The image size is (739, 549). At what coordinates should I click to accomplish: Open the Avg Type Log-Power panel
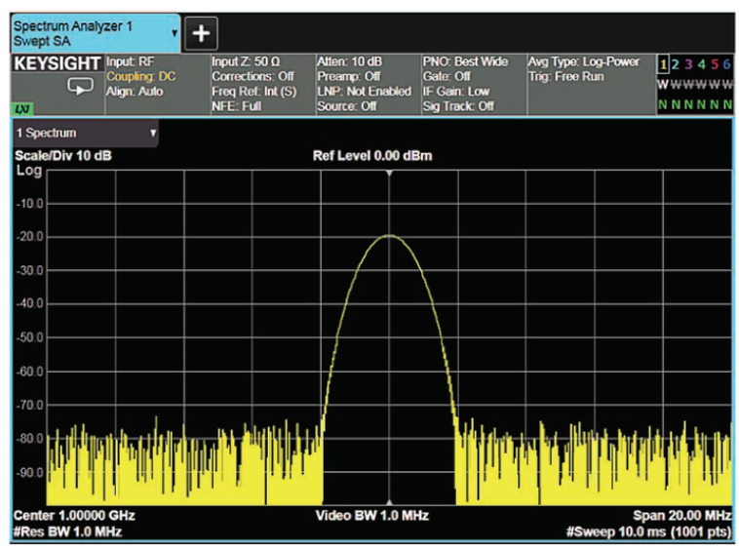tap(584, 68)
